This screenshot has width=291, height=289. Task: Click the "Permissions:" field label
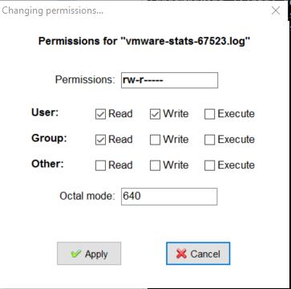(x=85, y=79)
